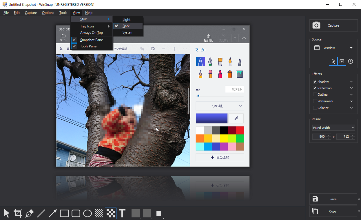Open the Style submenu
The width and height of the screenshot is (361, 220).
coord(92,19)
